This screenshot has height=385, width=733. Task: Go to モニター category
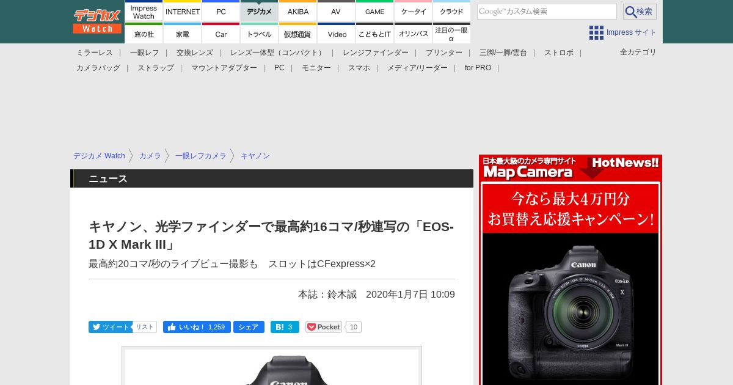tap(316, 68)
